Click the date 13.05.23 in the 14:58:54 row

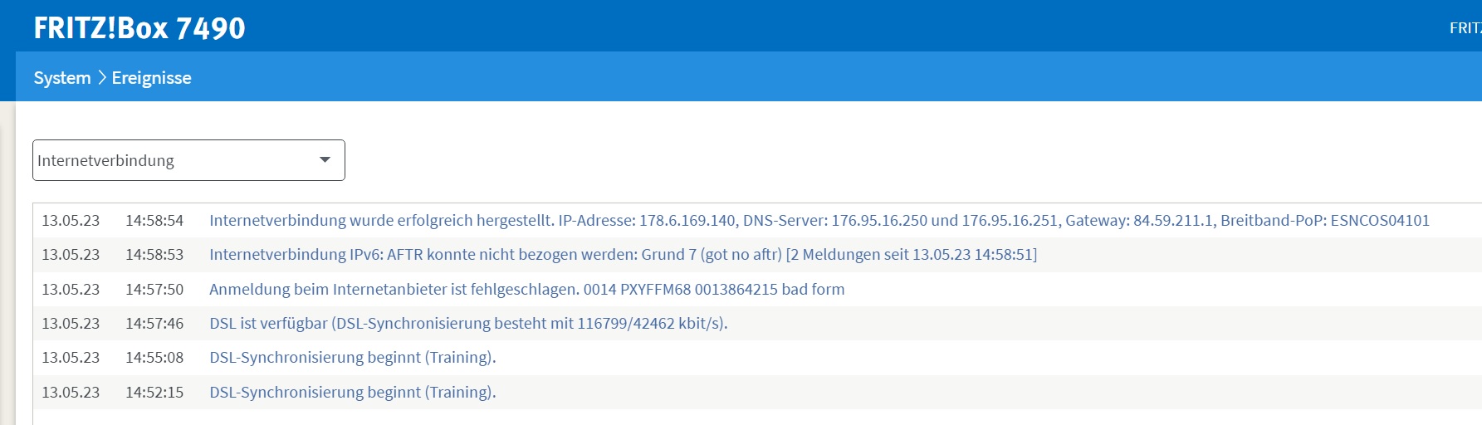(71, 221)
